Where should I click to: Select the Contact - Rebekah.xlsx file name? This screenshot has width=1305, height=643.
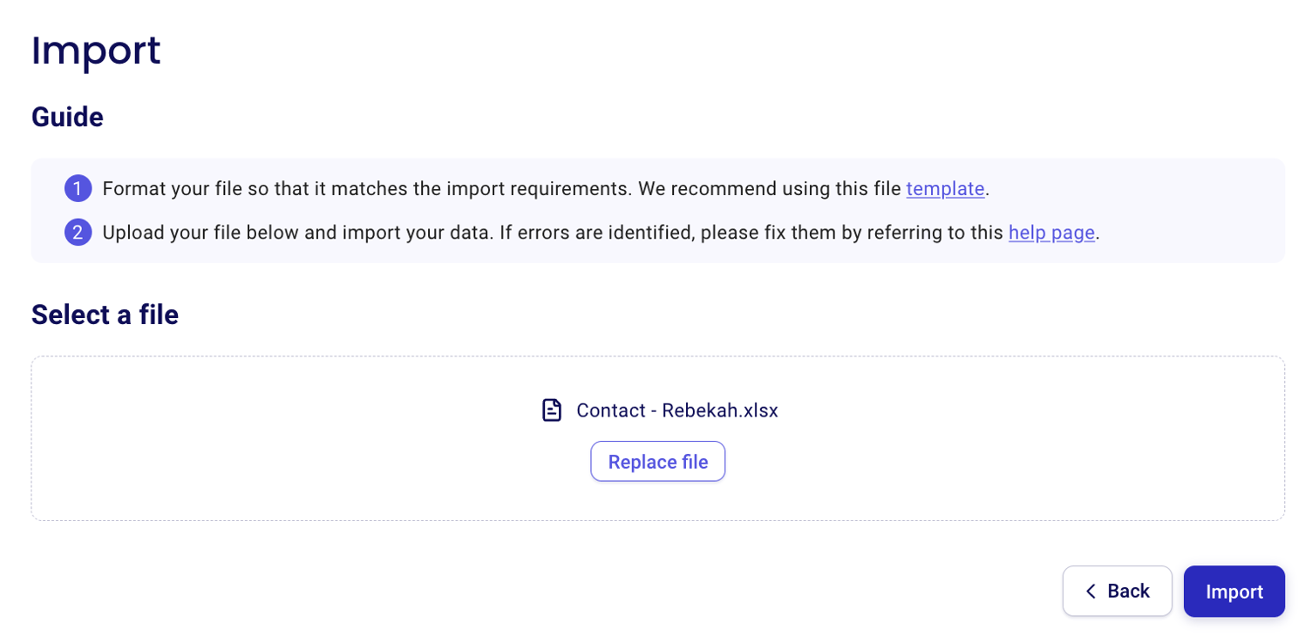coord(676,410)
